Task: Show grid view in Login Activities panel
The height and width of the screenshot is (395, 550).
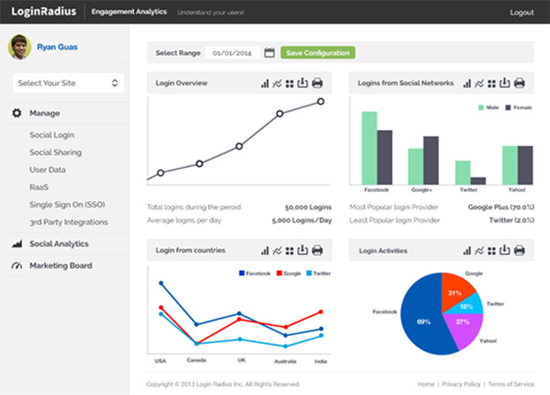Action: pyautogui.click(x=492, y=251)
